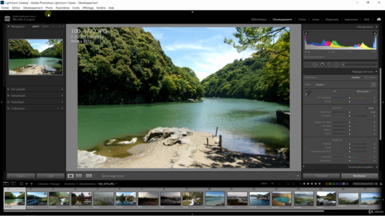Expand the Historique panel
The width and height of the screenshot is (385, 216).
[8, 102]
